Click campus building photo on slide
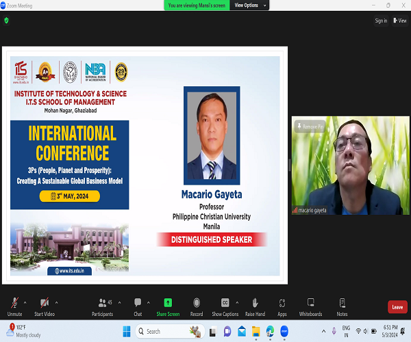This screenshot has height=342, width=411. (69, 246)
